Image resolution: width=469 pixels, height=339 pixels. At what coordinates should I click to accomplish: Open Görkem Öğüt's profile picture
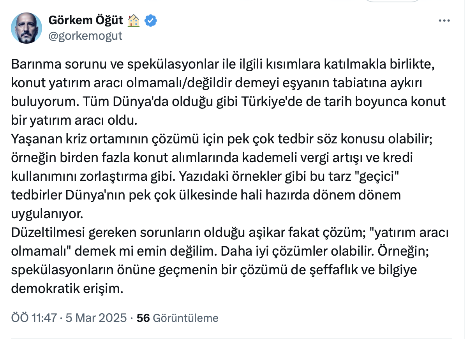(x=26, y=28)
